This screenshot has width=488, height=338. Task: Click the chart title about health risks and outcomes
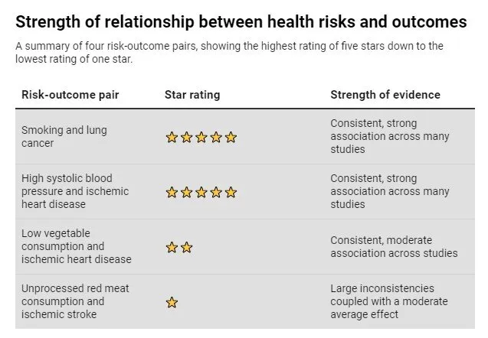point(241,22)
